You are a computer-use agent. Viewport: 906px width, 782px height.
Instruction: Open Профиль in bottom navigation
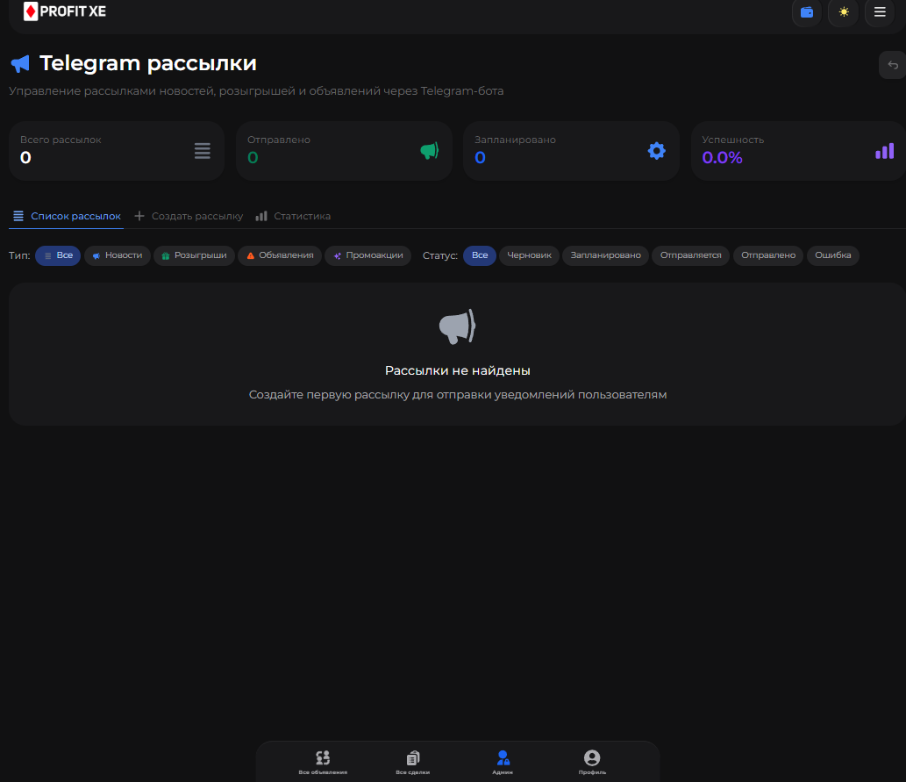(592, 762)
